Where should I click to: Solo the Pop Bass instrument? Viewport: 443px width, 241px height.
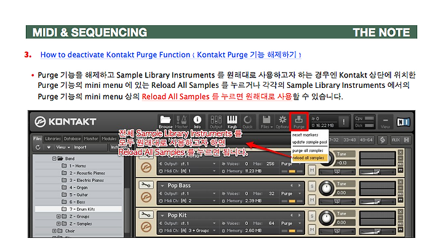312,186
